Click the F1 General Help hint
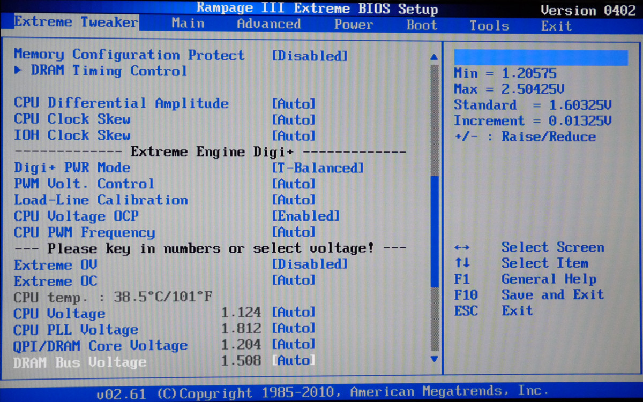 pyautogui.click(x=525, y=279)
